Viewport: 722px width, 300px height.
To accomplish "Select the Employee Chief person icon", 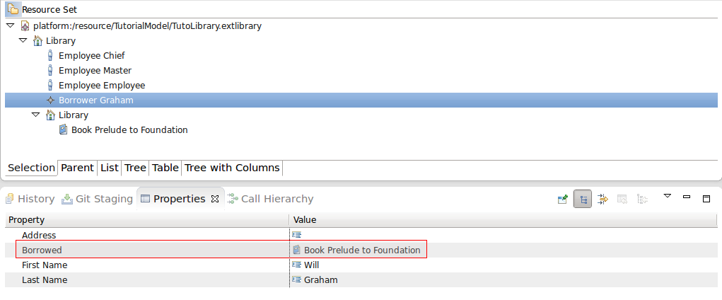I will [50, 55].
